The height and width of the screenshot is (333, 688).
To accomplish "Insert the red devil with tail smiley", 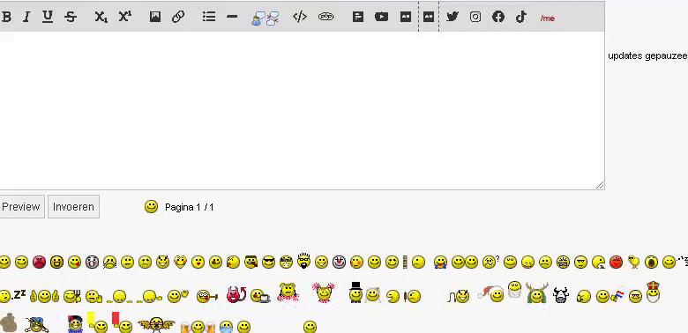I will click(236, 295).
